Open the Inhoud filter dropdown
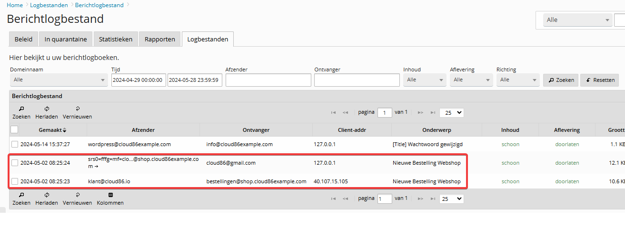The image size is (625, 238). (x=425, y=80)
